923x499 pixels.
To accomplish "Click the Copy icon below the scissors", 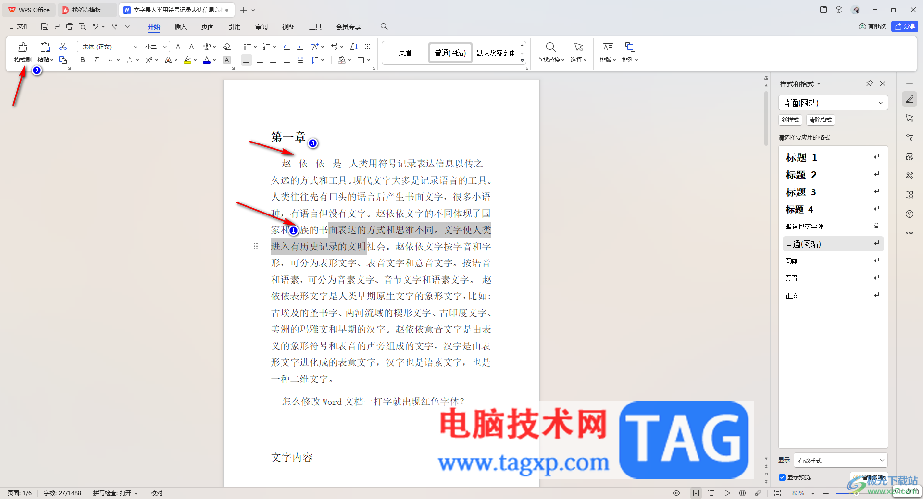I will (63, 60).
